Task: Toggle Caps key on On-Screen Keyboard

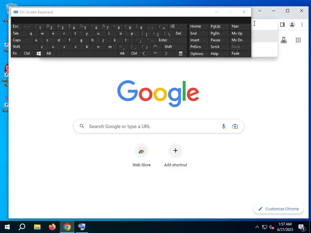Action: click(x=22, y=40)
